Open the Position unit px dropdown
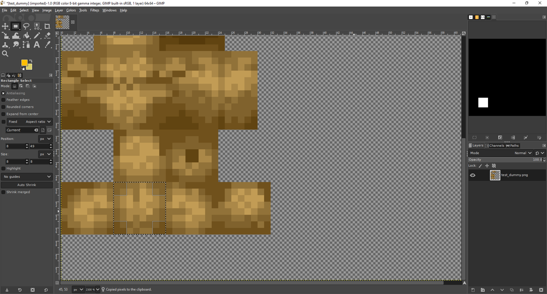Viewport: 547px width, 294px height. click(x=45, y=139)
